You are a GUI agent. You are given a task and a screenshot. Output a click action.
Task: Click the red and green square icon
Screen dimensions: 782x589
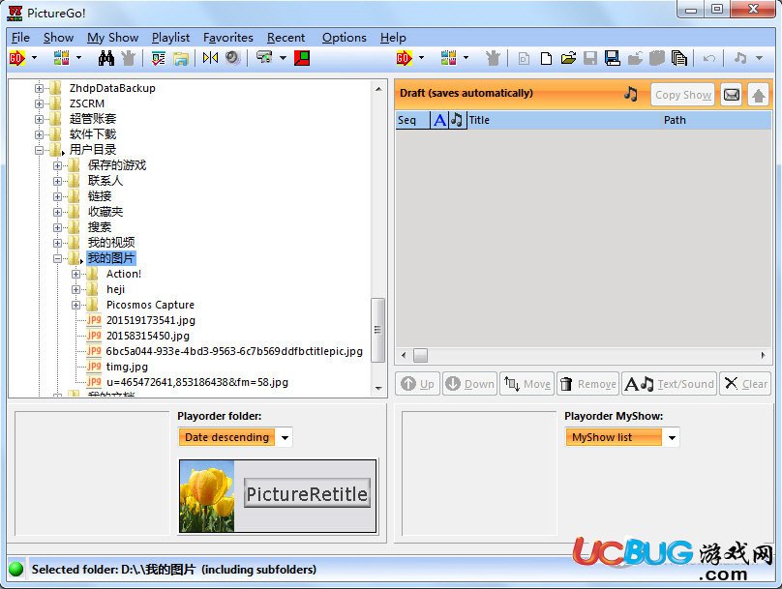click(302, 58)
